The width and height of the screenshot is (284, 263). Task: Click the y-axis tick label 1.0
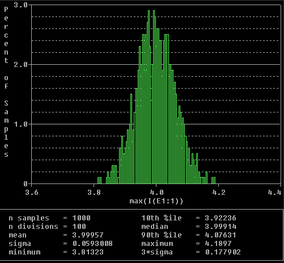coord(21,124)
